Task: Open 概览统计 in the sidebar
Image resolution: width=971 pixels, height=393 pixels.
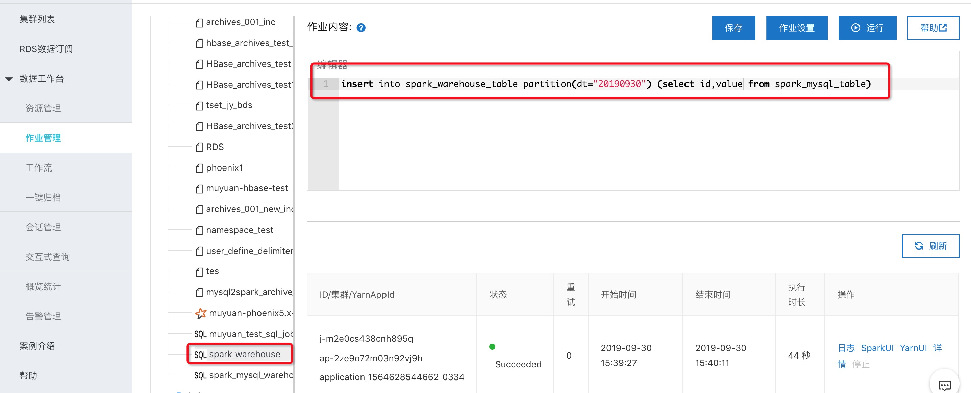Action: click(43, 287)
